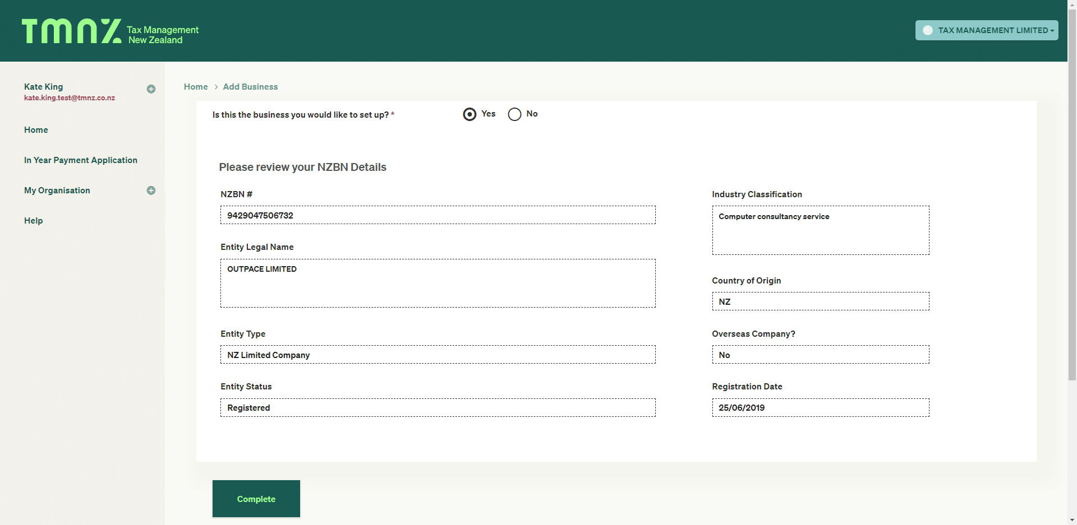Image resolution: width=1077 pixels, height=525 pixels.
Task: Click Add Business breadcrumb
Action: click(250, 87)
